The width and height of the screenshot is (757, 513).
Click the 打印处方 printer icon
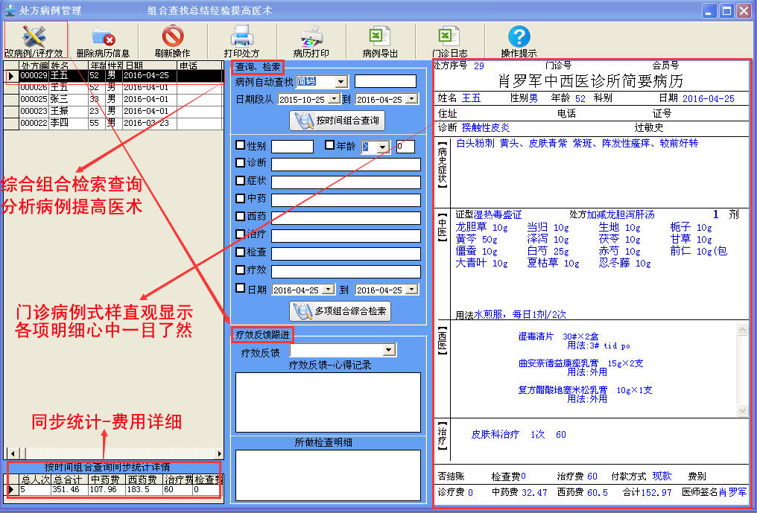[242, 36]
